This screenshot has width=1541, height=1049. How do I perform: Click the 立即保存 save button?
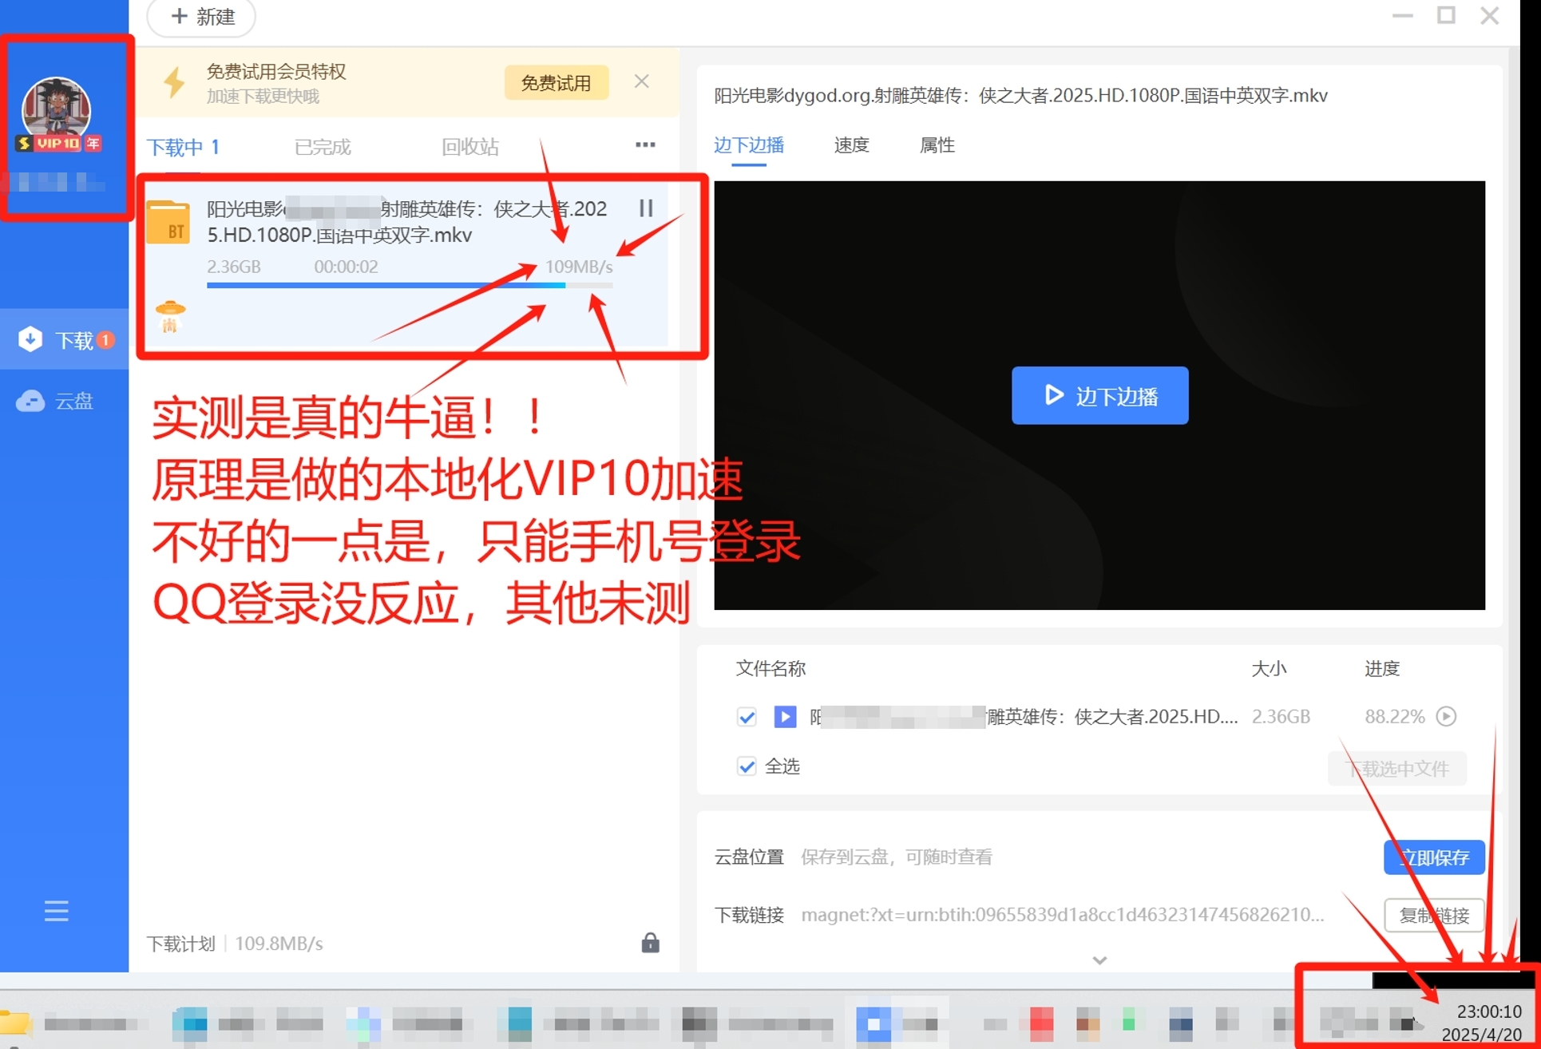[x=1433, y=857]
